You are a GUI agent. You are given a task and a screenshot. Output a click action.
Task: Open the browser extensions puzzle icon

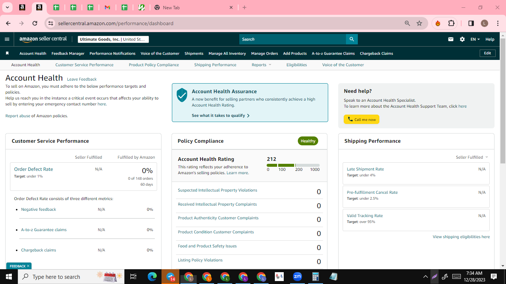(451, 23)
